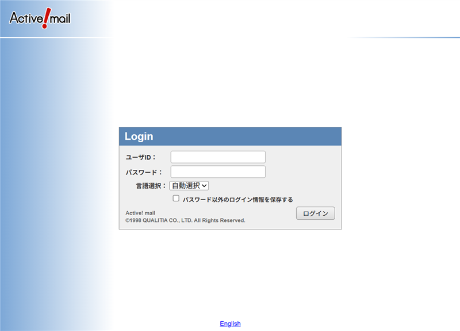Switch to English via the bottom link

point(230,324)
